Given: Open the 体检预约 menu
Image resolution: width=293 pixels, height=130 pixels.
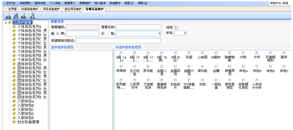Looking at the screenshot, I should [25, 3].
